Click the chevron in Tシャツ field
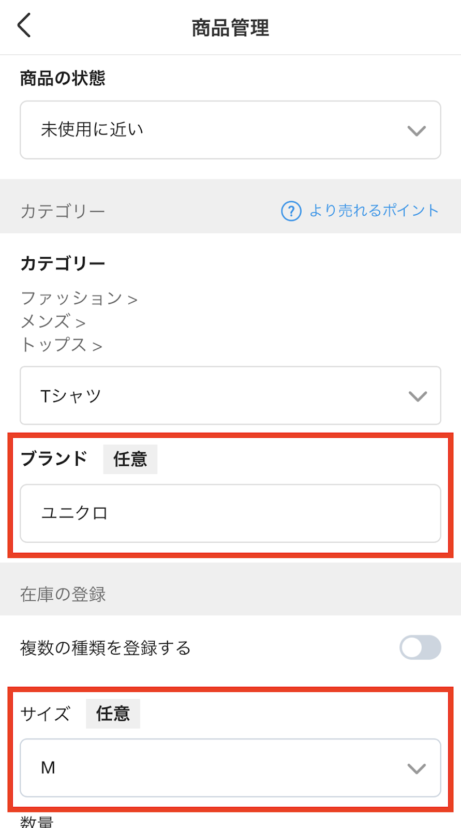The width and height of the screenshot is (461, 828). [417, 396]
